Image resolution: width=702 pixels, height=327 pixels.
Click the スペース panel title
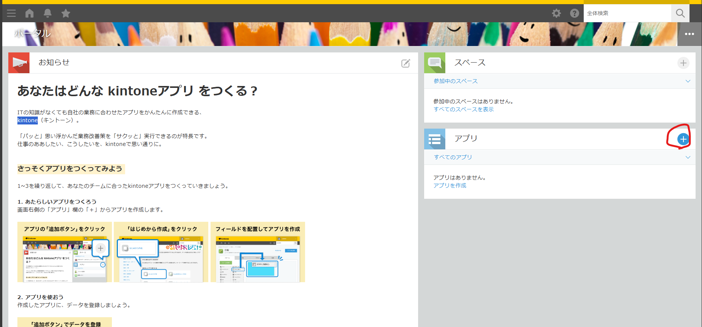tap(470, 63)
